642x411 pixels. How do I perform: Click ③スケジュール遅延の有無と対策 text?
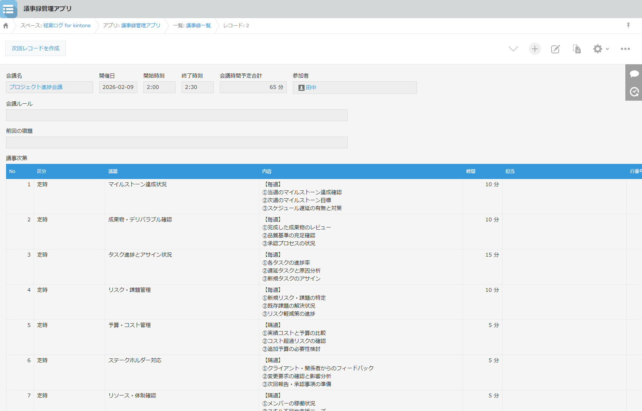click(x=302, y=208)
